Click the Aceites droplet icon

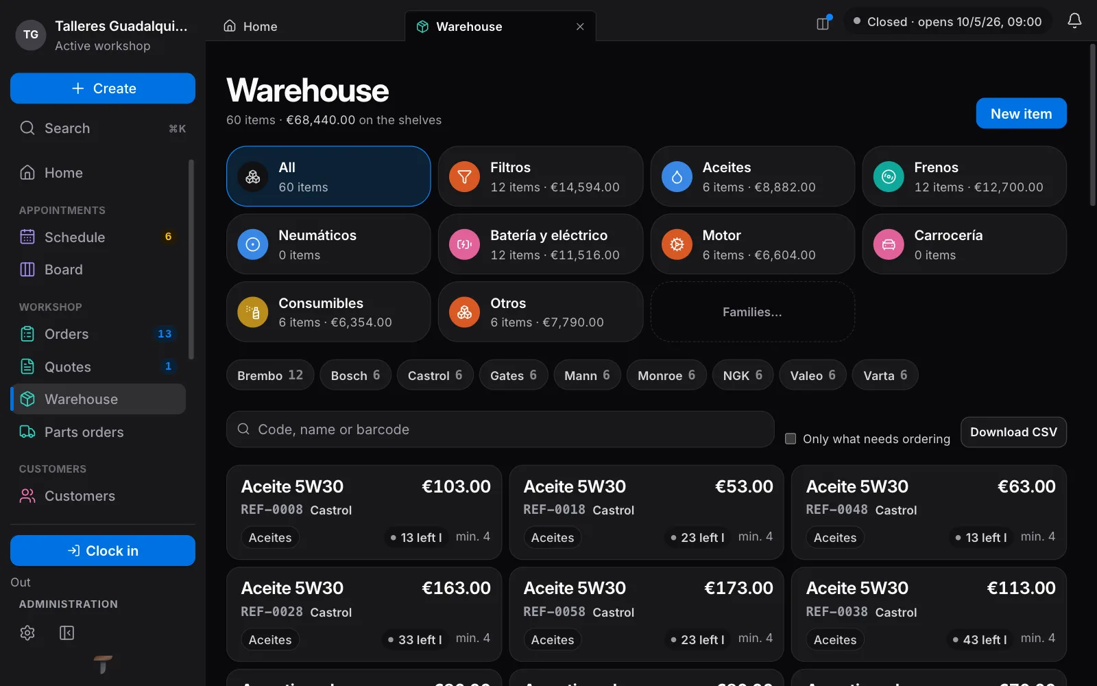677,177
